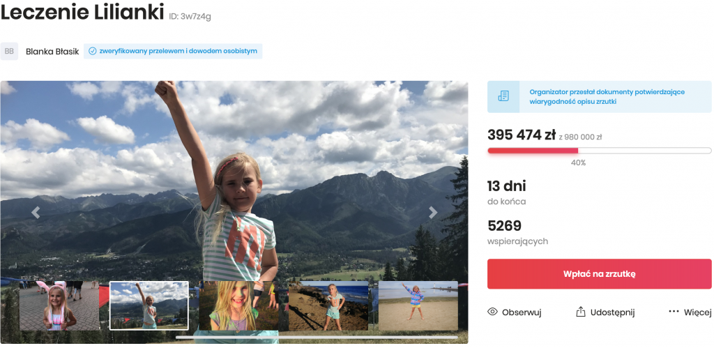Click the fundraising progress bar
714x348 pixels.
click(599, 150)
